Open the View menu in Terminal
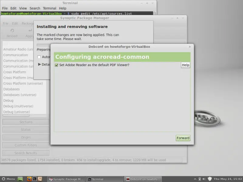 click(x=23, y=8)
